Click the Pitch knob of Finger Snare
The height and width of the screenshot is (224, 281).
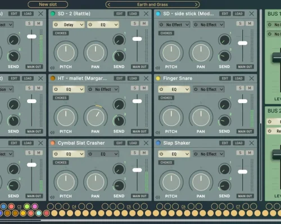pos(171,118)
